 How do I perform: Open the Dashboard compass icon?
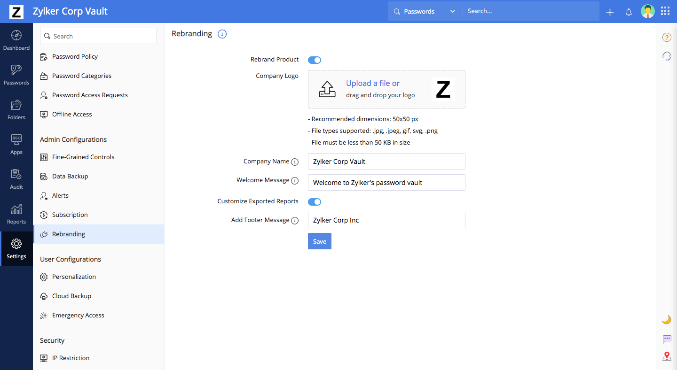(x=16, y=36)
